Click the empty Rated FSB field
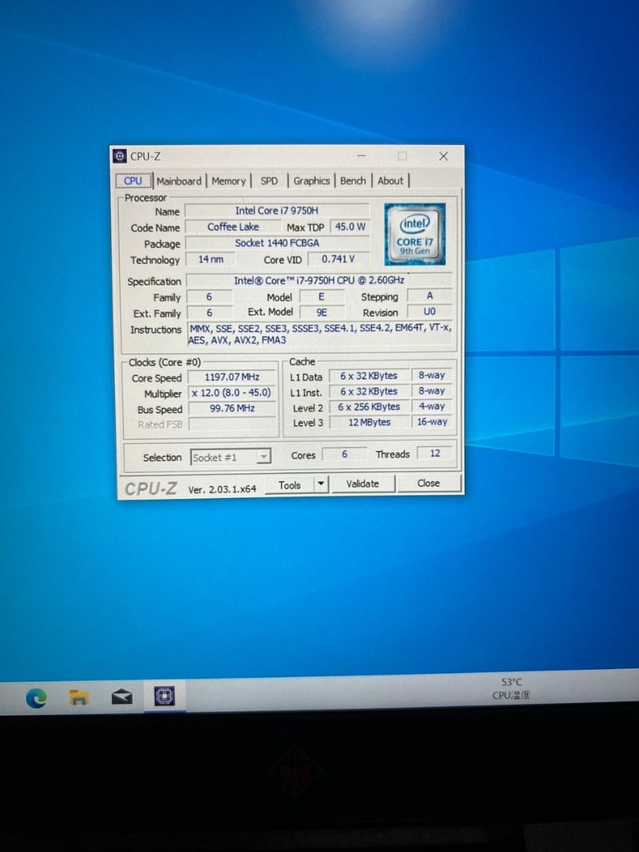Viewport: 639px width, 852px height. click(x=232, y=424)
